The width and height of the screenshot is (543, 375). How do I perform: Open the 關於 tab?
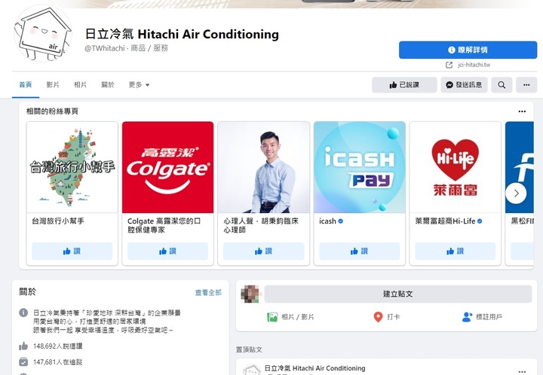108,84
